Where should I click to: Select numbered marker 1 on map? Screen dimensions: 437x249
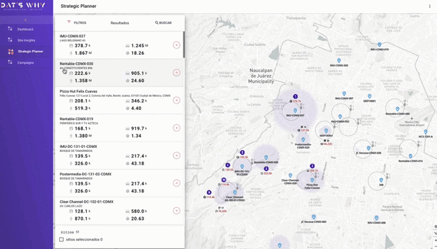point(295,96)
